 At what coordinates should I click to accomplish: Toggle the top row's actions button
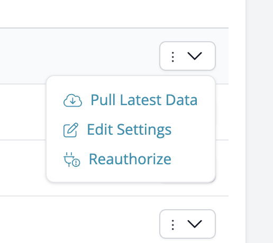[x=187, y=56]
